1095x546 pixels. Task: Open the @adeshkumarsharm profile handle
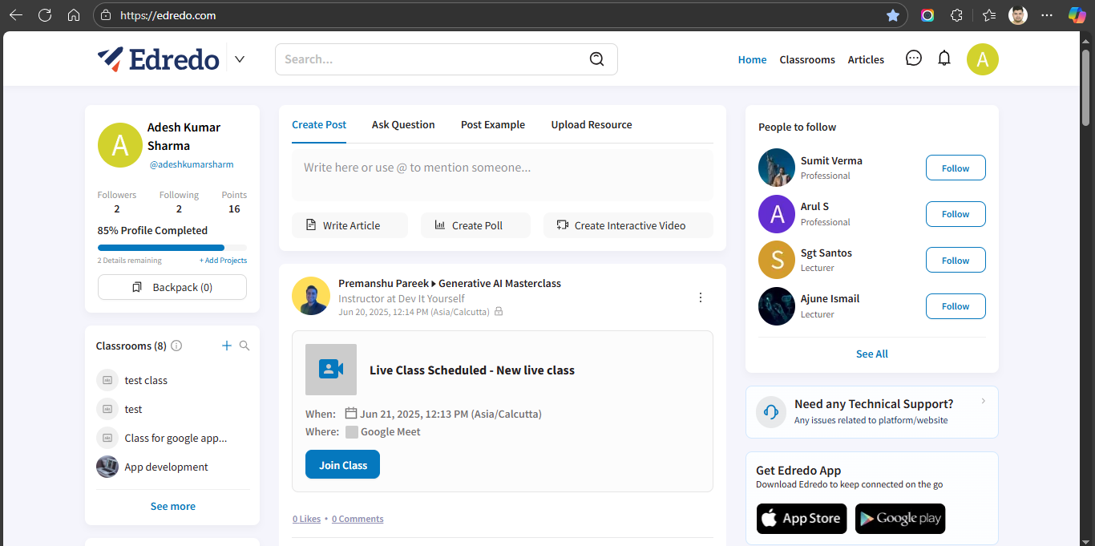point(192,164)
